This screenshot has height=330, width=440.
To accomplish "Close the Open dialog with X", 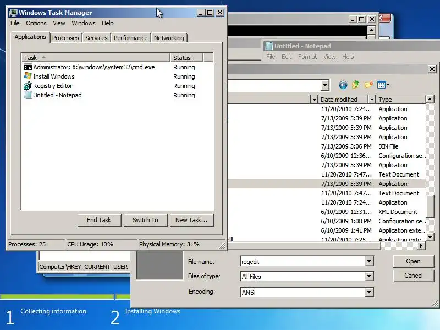I will 432,69.
